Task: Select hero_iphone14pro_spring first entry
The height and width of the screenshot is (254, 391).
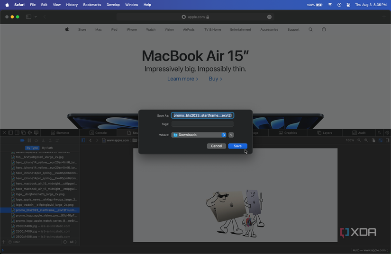Action: coord(40,173)
